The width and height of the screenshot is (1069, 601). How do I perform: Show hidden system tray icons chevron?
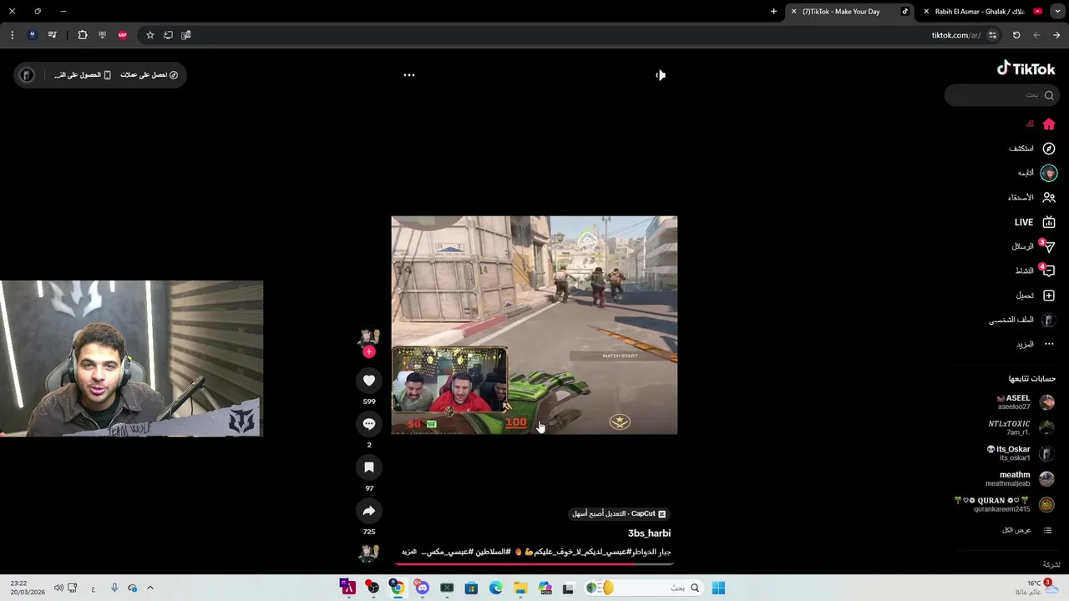tap(150, 588)
